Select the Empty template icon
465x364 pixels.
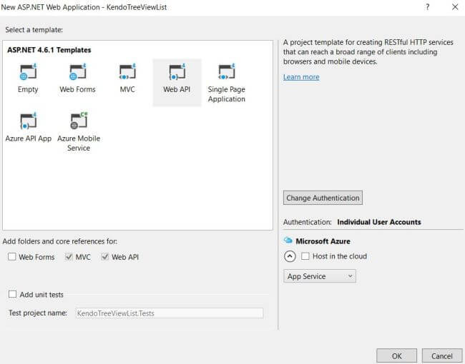[28, 72]
